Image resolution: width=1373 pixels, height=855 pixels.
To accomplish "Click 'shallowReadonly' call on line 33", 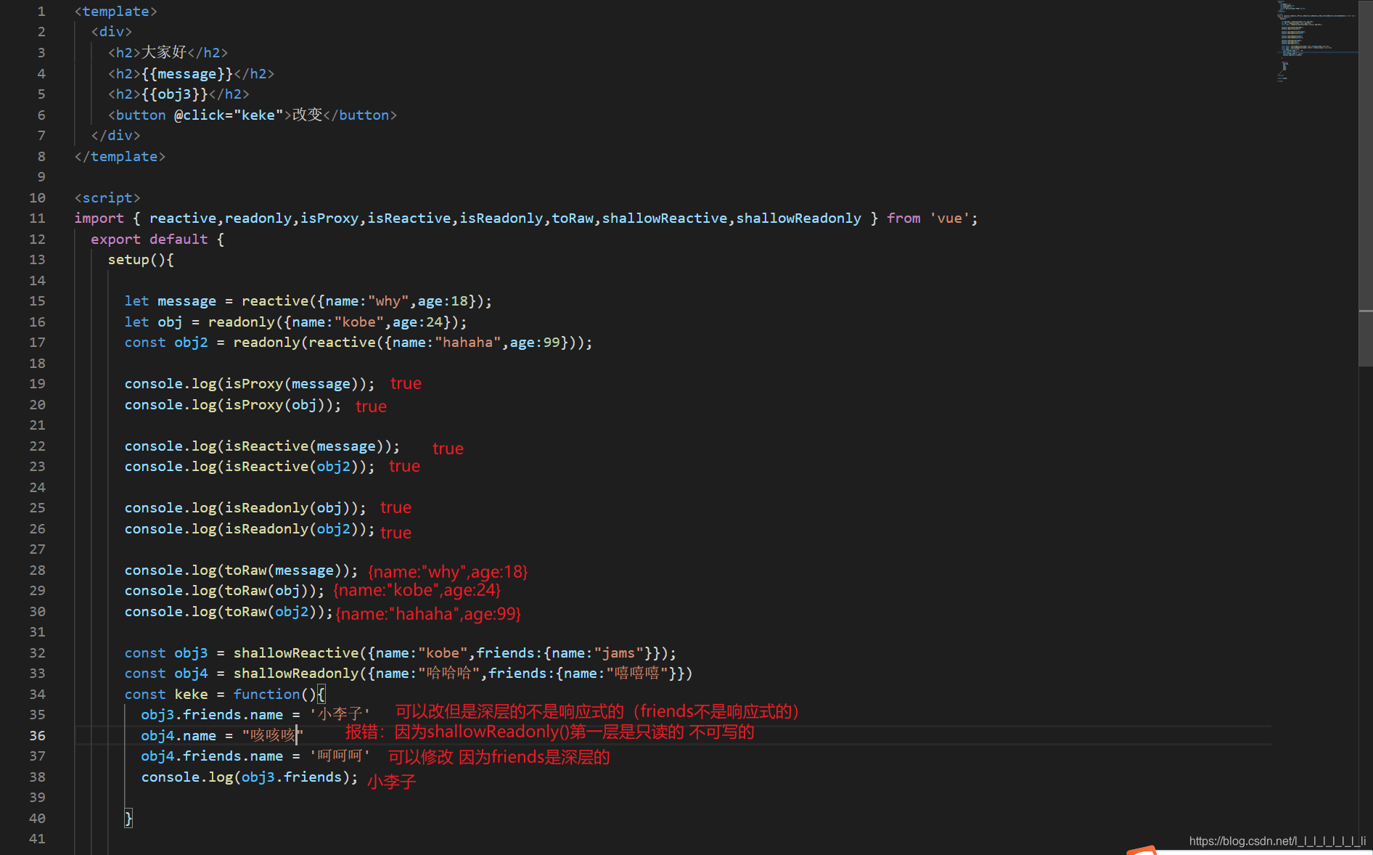I will [296, 673].
